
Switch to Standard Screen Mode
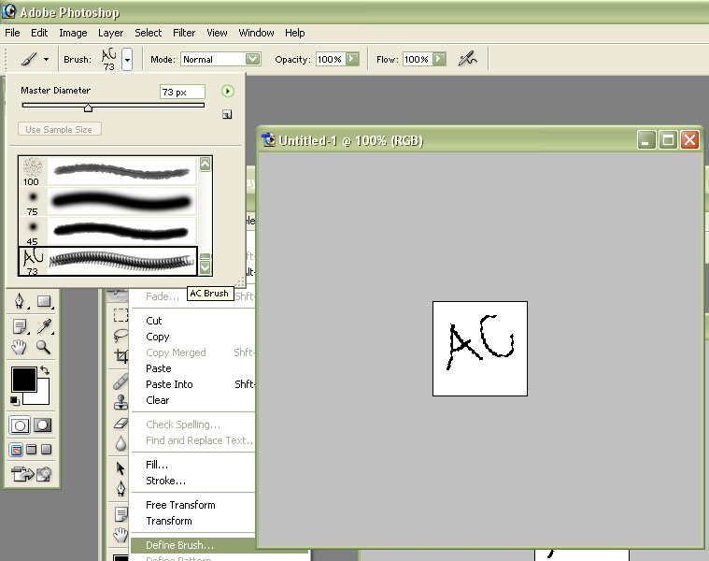[x=16, y=450]
